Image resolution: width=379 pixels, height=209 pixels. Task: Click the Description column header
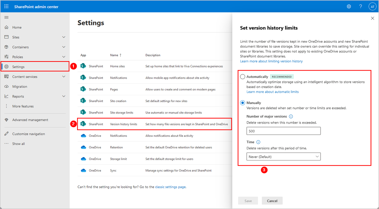pos(153,55)
